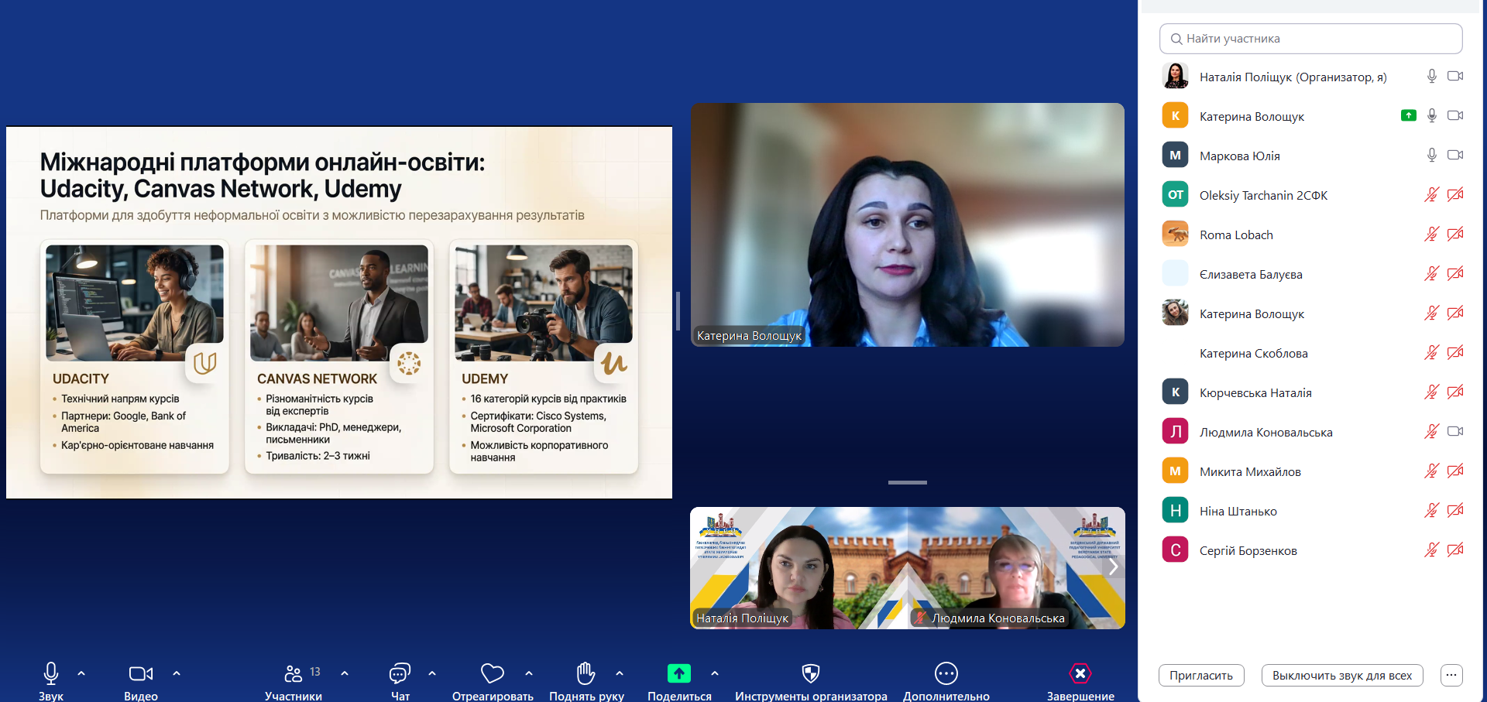Click the green Share screen icon
The height and width of the screenshot is (702, 1487).
(x=678, y=673)
